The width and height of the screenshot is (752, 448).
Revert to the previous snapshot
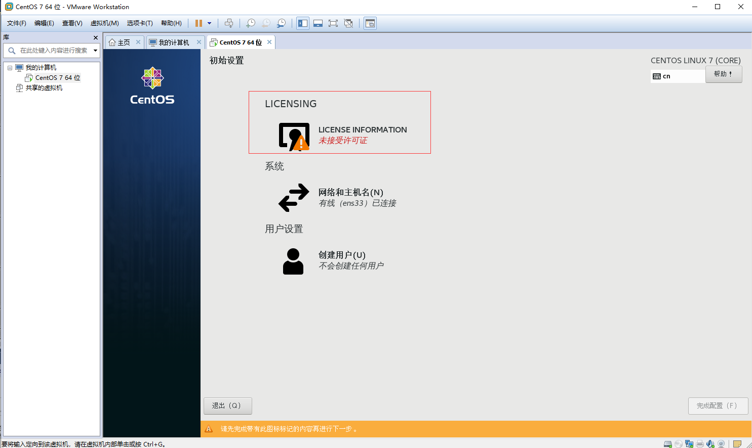point(266,23)
